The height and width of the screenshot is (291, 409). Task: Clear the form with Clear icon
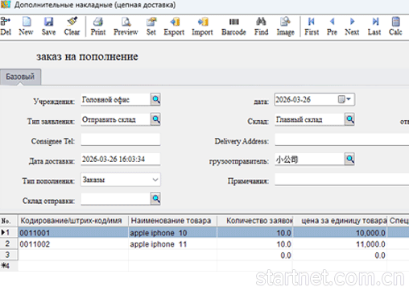(72, 27)
